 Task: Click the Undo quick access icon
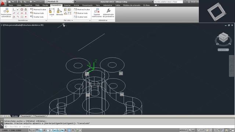point(35,1)
